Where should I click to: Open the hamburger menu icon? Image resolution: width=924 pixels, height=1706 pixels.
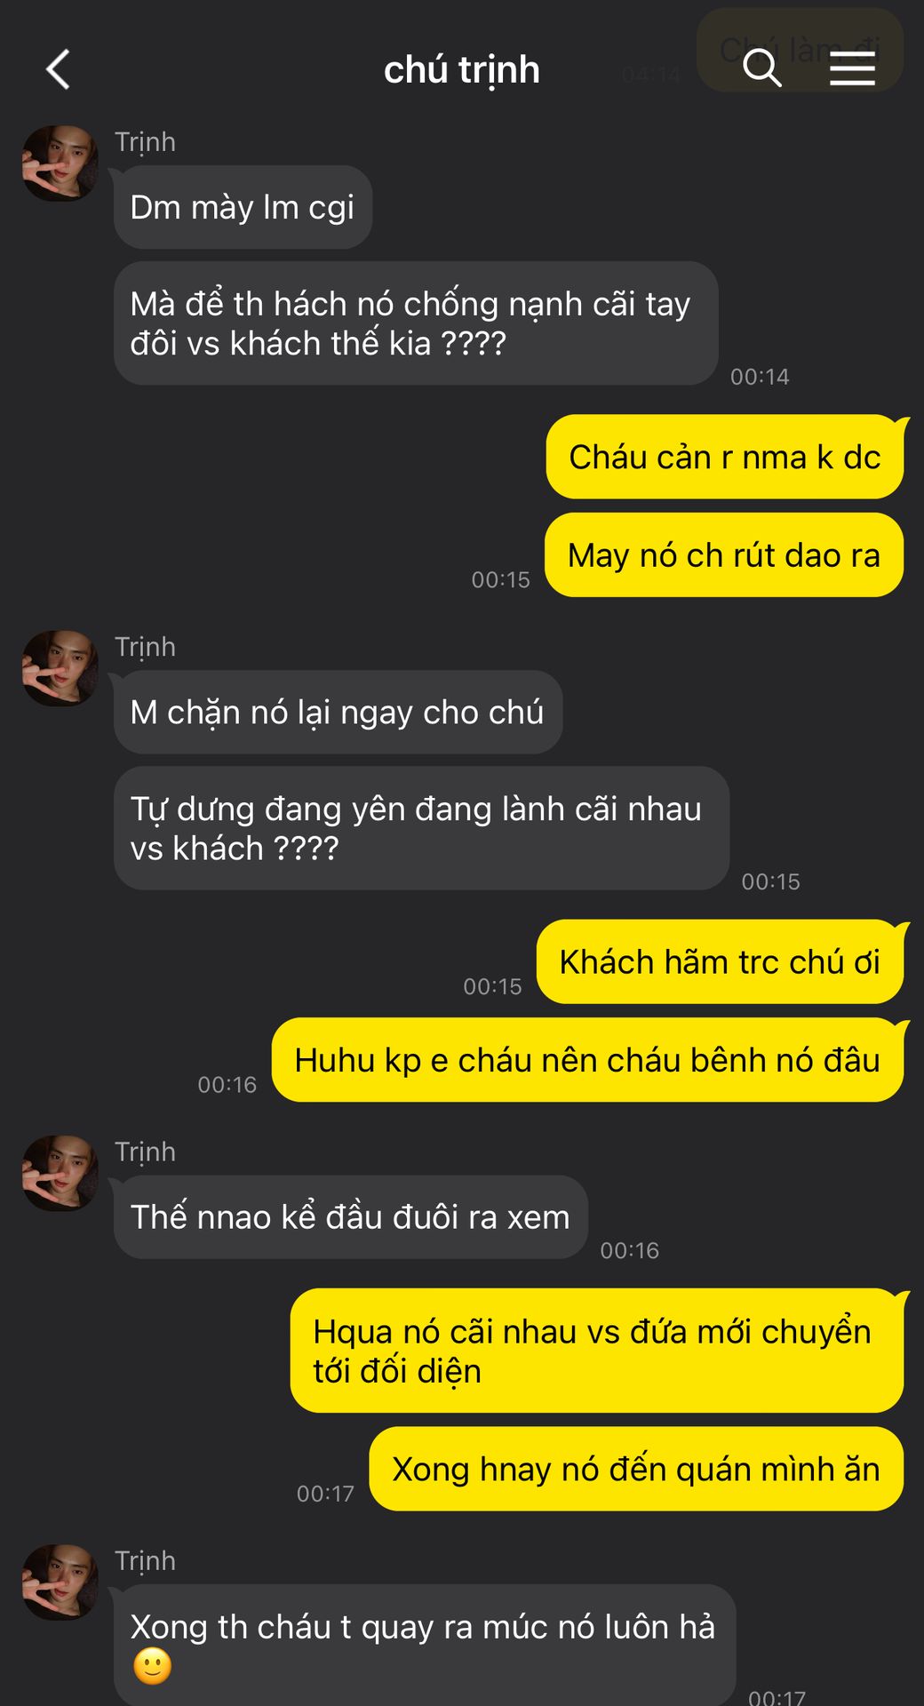[x=852, y=68]
